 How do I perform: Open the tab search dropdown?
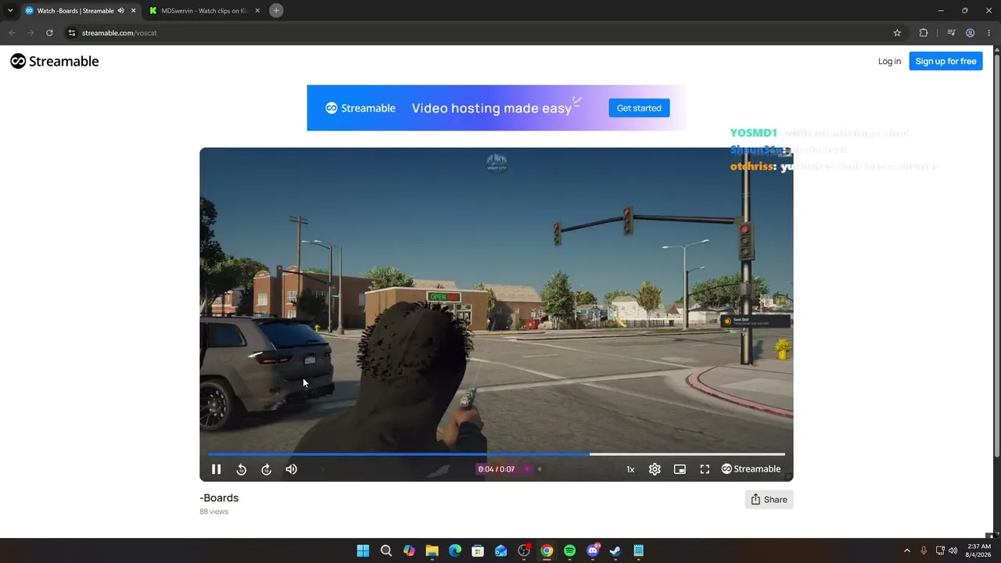[9, 11]
